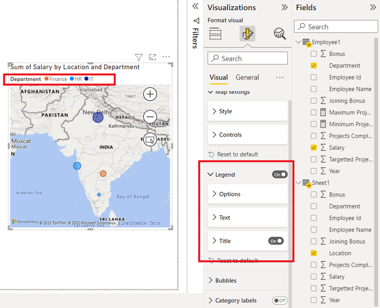The height and width of the screenshot is (308, 380).
Task: Collapse the Legend section
Action: click(211, 174)
